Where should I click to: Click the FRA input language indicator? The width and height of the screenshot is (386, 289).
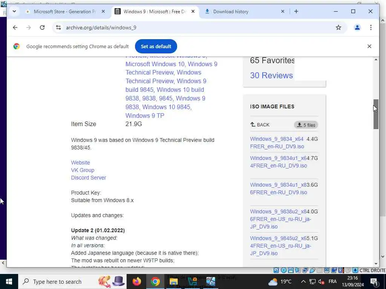pyautogui.click(x=332, y=281)
